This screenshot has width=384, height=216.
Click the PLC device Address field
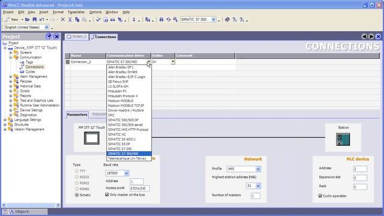(360, 169)
